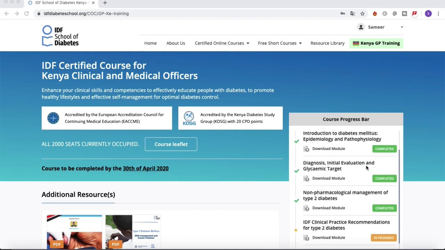Click the EACCME accreditation logo
445x250 pixels.
(x=53, y=118)
